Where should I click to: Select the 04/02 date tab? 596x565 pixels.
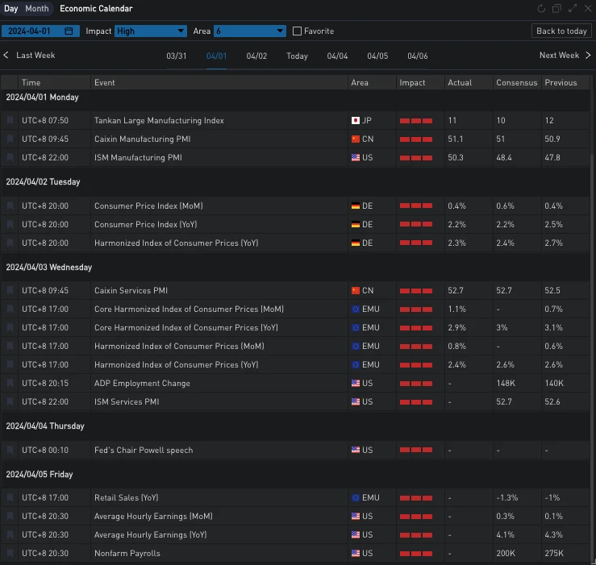pyautogui.click(x=256, y=56)
